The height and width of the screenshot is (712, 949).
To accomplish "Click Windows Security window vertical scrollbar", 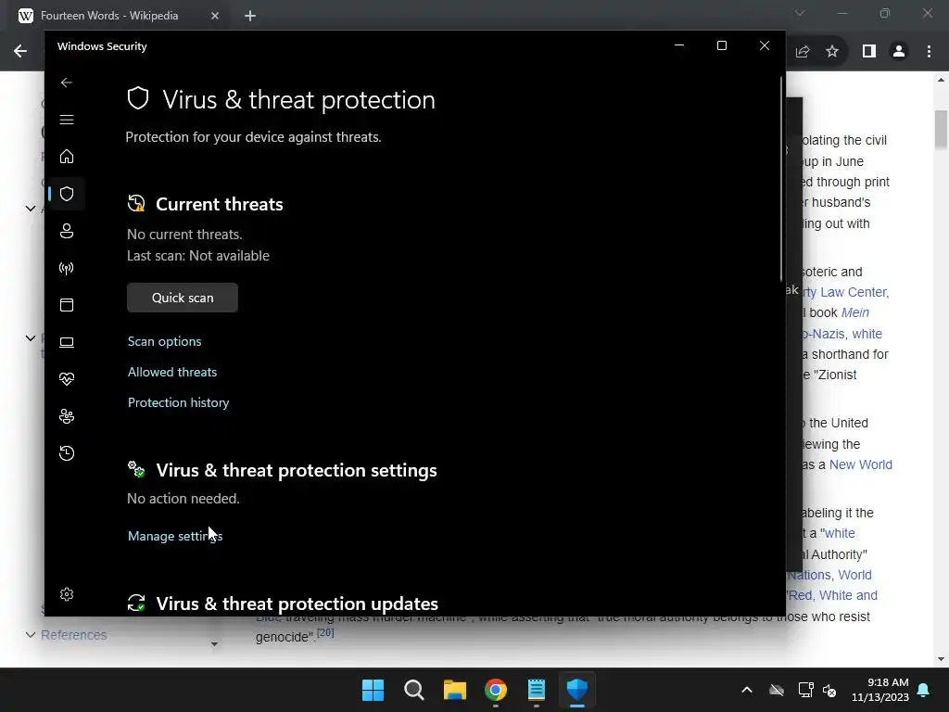I will (782, 179).
